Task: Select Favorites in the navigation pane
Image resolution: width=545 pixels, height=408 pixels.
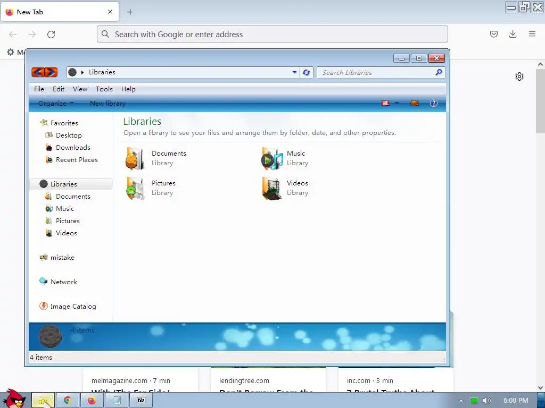Action: pyautogui.click(x=64, y=123)
